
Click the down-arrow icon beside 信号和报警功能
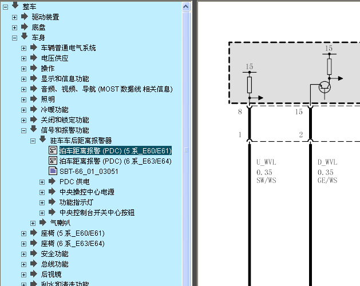click(34, 129)
